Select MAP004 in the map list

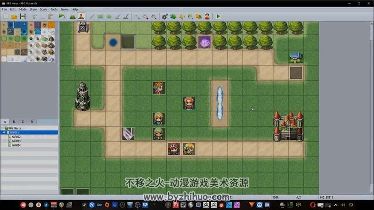pyautogui.click(x=29, y=145)
